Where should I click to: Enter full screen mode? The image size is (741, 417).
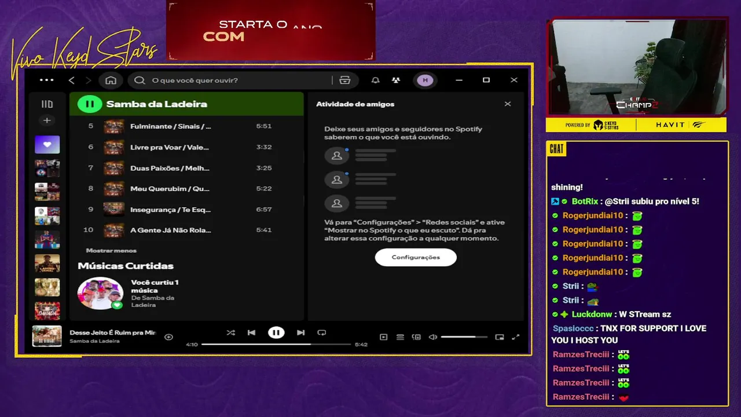coord(516,337)
